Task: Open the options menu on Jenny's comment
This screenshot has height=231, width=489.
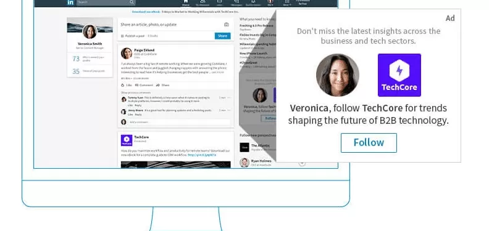Action: point(229,110)
